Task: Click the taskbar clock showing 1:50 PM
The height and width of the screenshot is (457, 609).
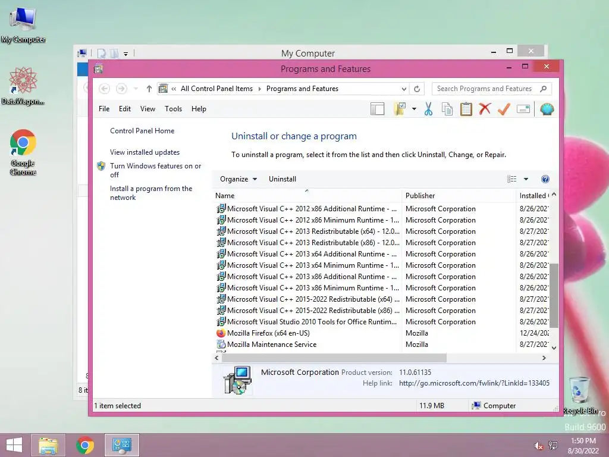Action: coord(583,446)
